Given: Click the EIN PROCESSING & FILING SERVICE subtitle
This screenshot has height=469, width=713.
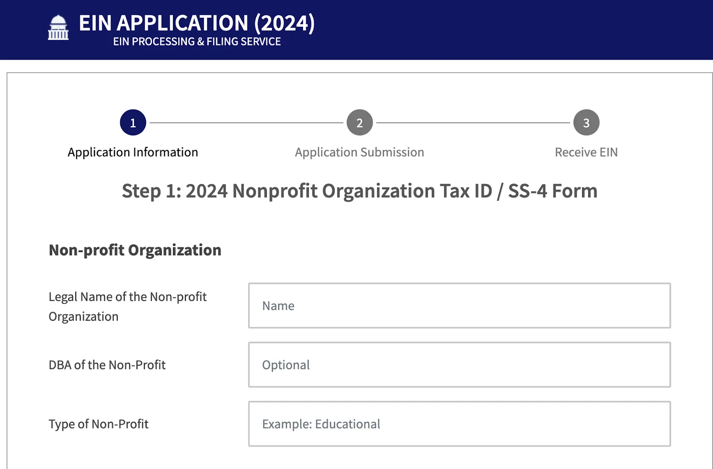Looking at the screenshot, I should 197,41.
